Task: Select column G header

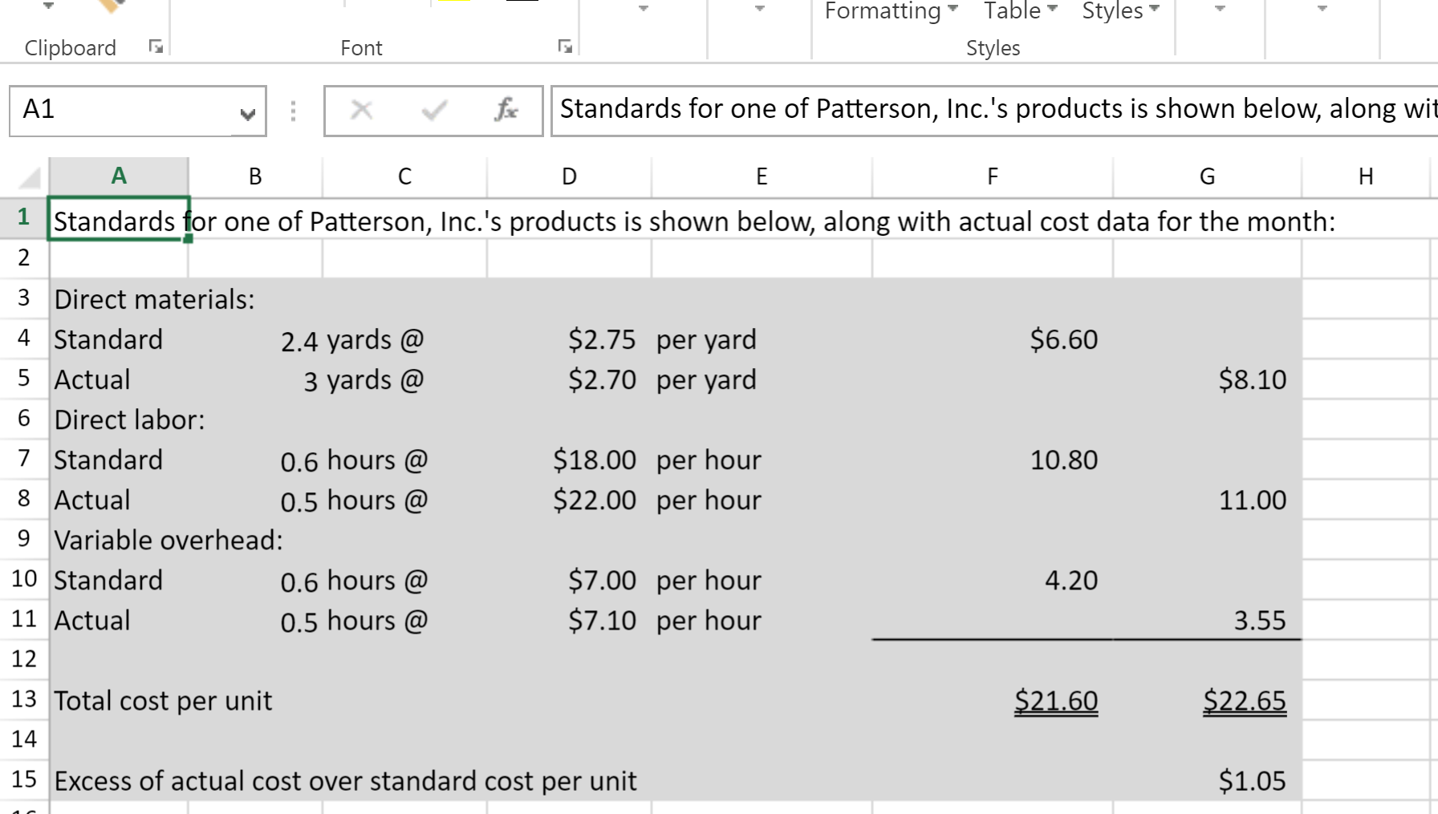Action: [1206, 176]
